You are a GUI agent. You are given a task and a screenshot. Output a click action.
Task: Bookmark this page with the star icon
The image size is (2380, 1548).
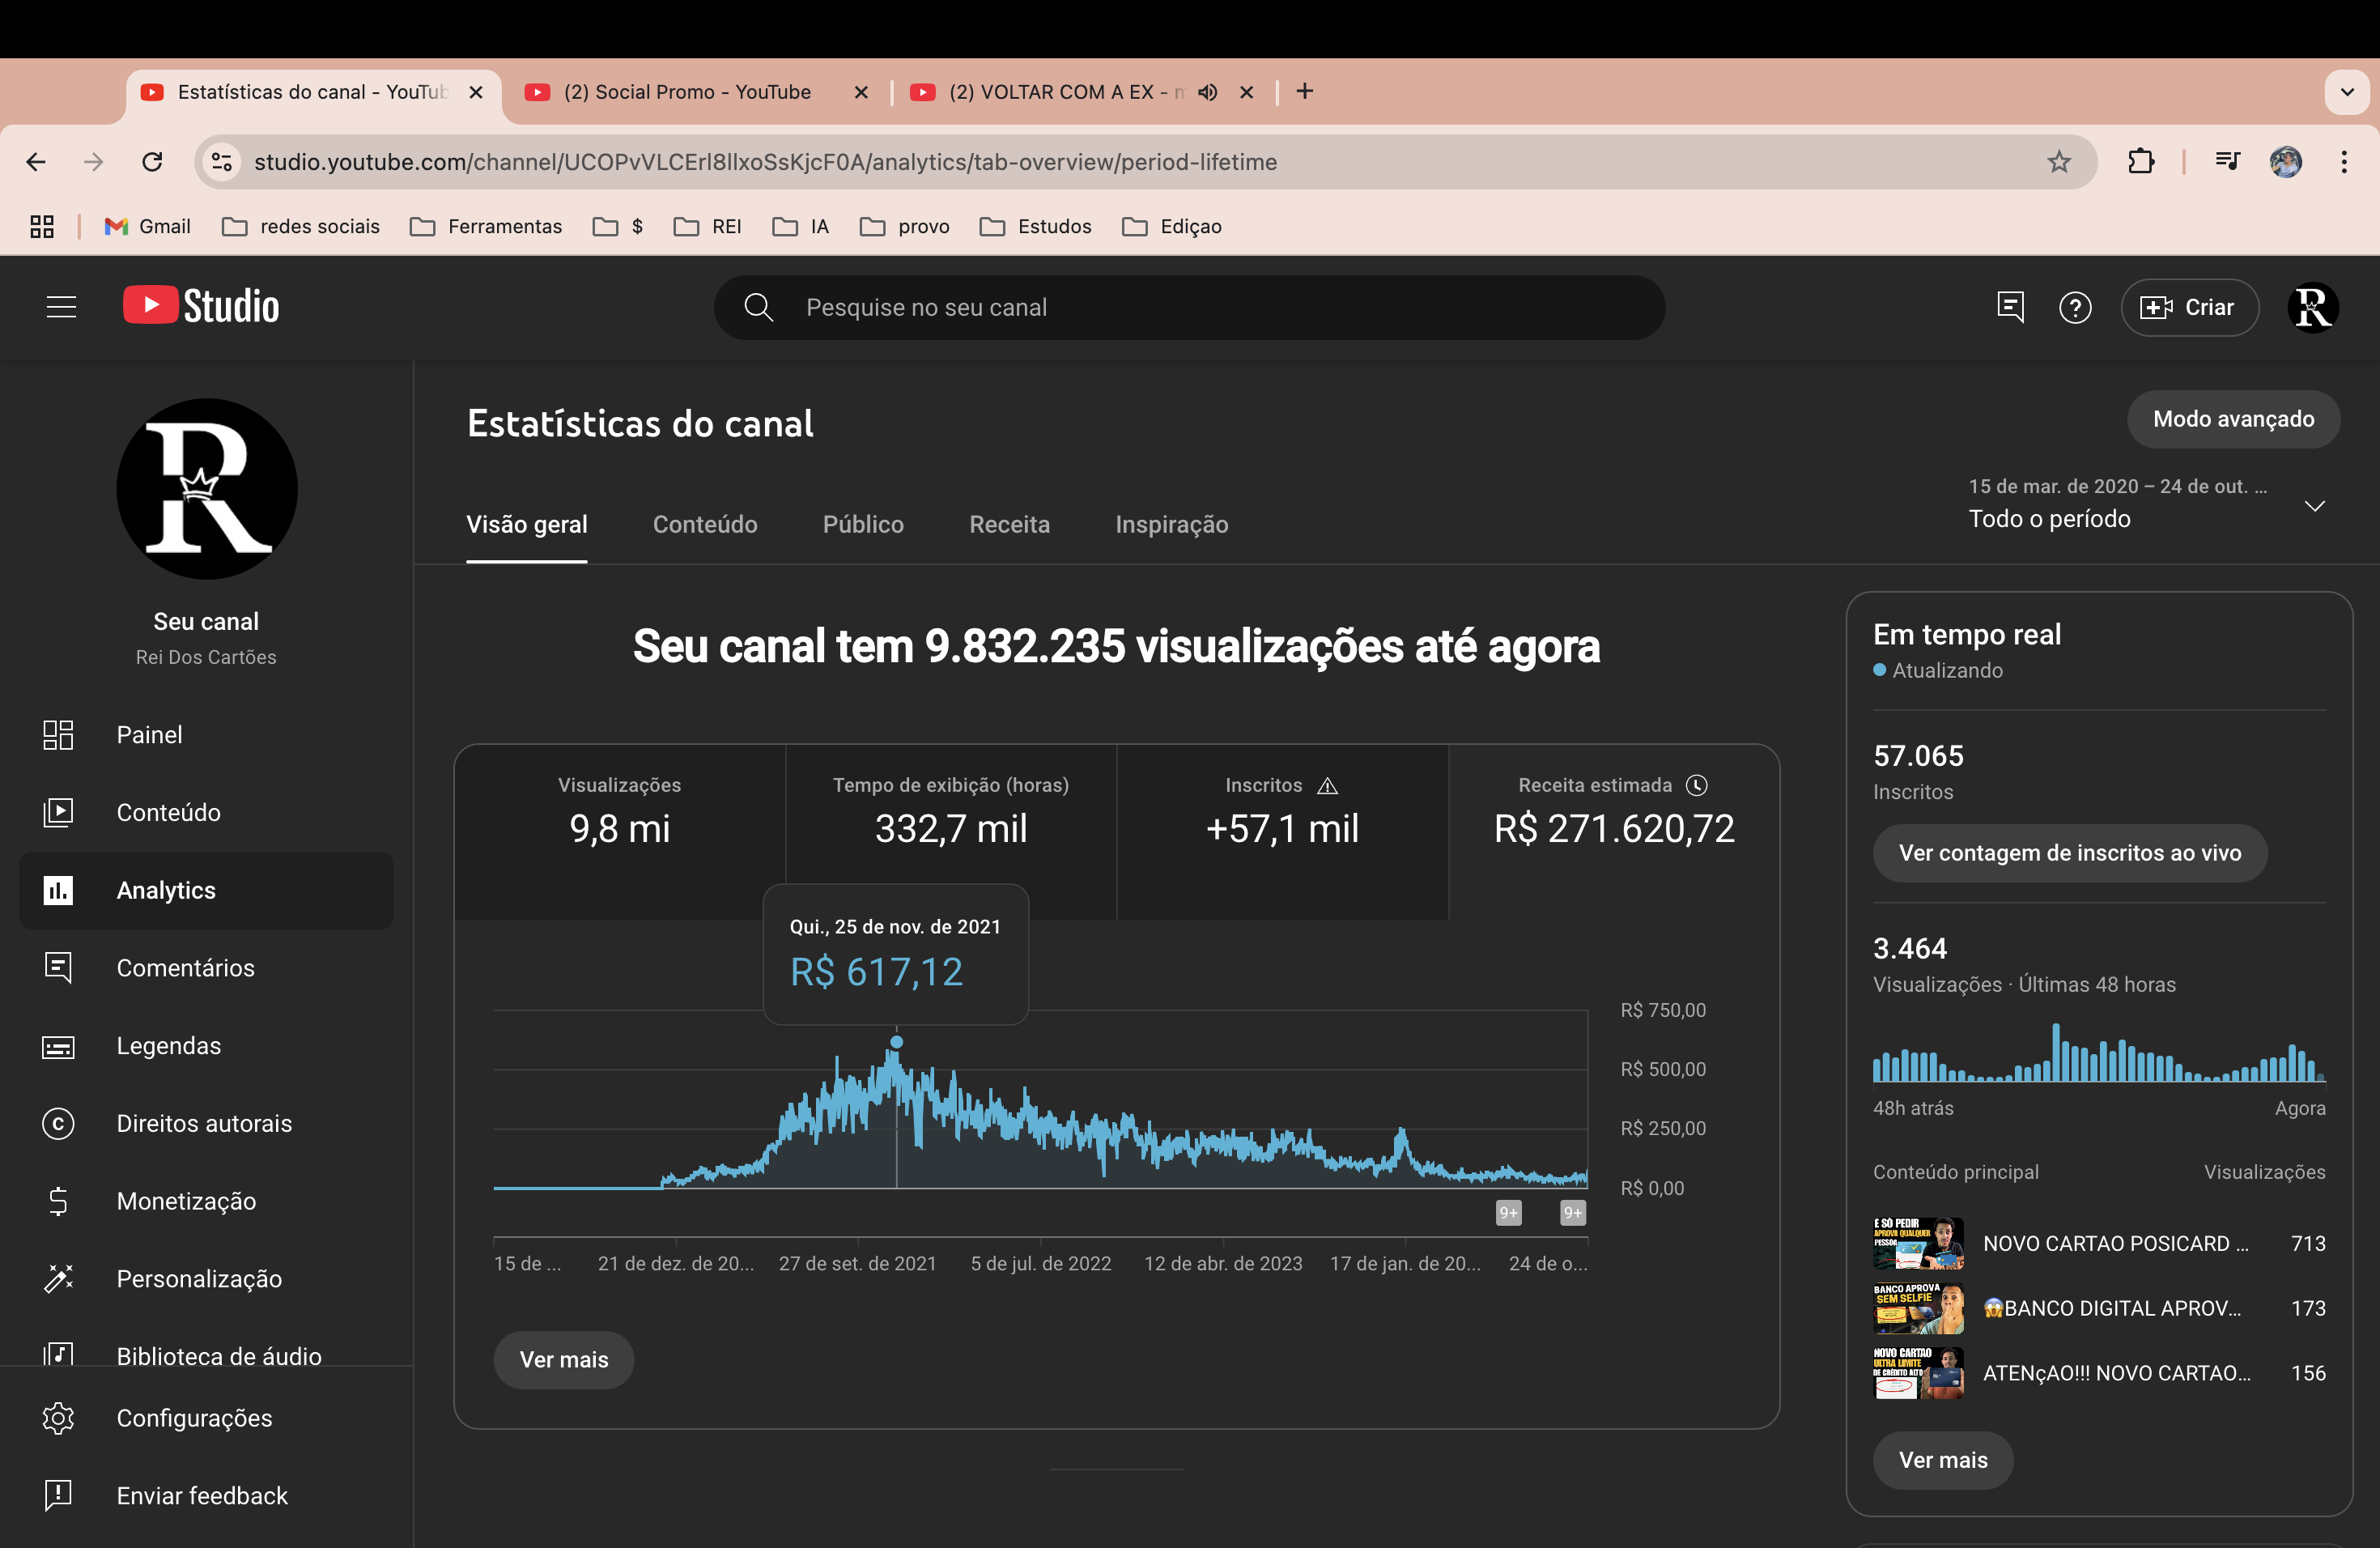point(2059,162)
